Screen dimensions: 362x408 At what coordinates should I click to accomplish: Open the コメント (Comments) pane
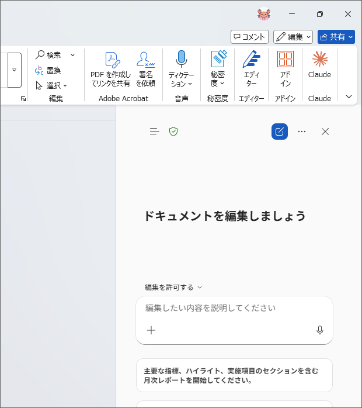[x=249, y=37]
